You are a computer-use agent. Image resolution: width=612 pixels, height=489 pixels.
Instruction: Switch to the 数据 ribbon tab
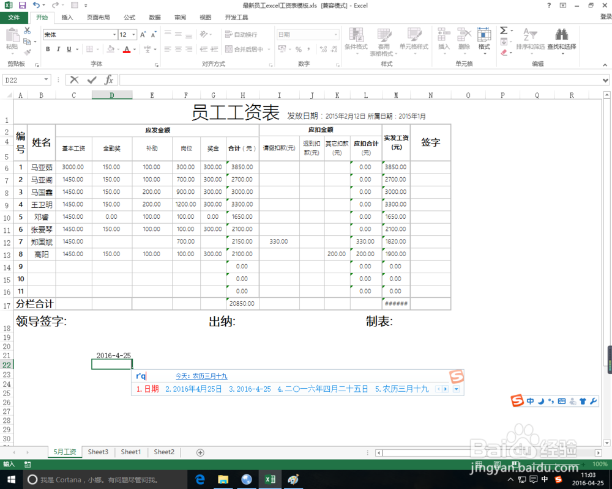click(x=155, y=18)
